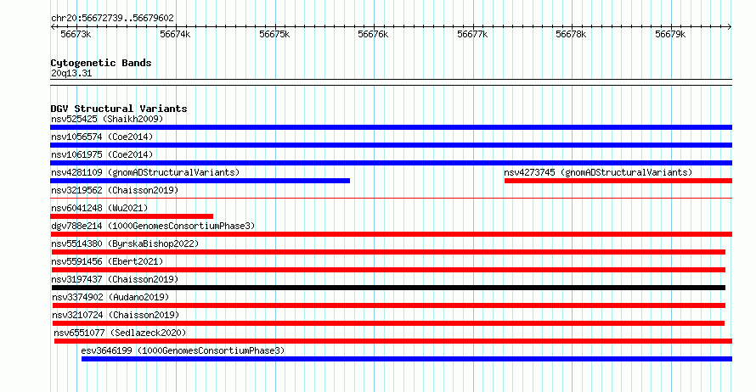The height and width of the screenshot is (392, 756).
Task: Click nsv5514380 (ByrskaBishop2022) label
Action: coord(125,244)
